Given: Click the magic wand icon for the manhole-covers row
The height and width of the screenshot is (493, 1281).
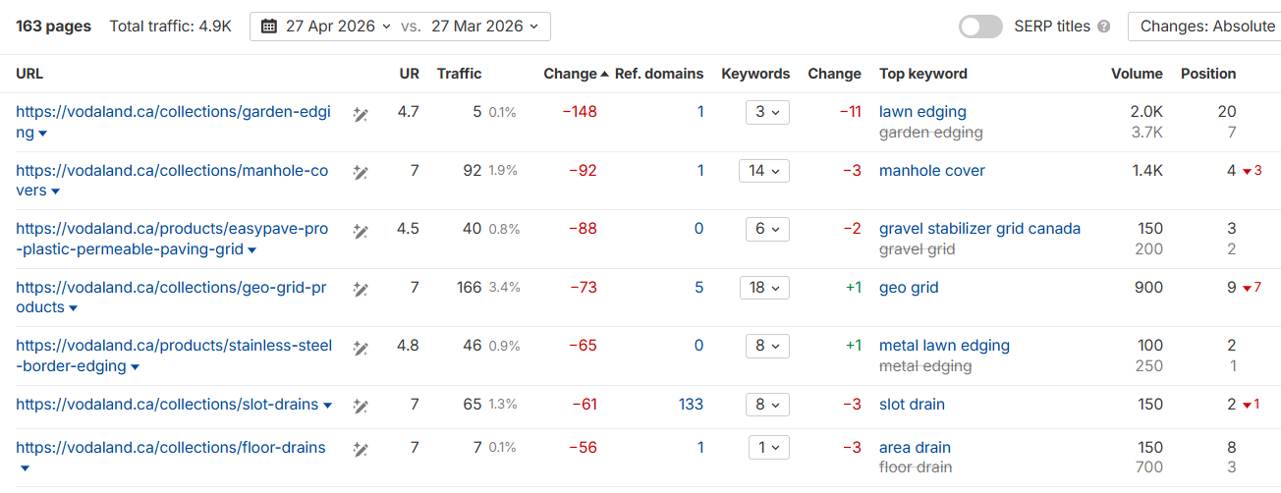Looking at the screenshot, I should 361,173.
